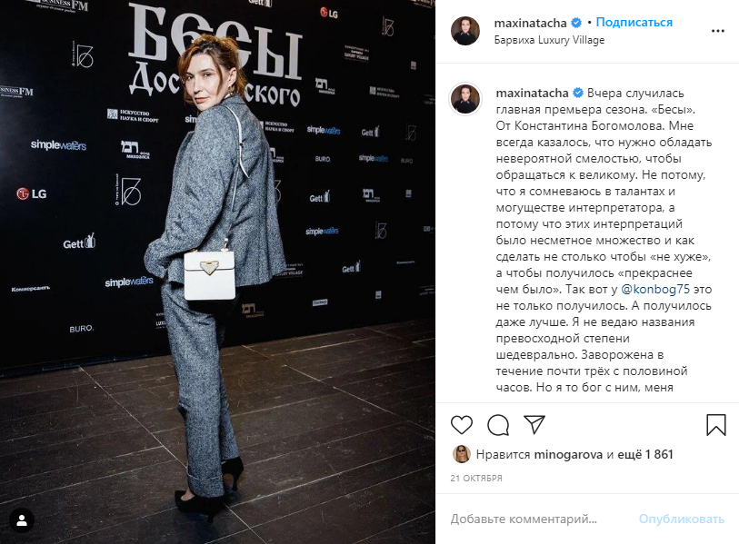Show tagged people icon on photo

[22, 521]
